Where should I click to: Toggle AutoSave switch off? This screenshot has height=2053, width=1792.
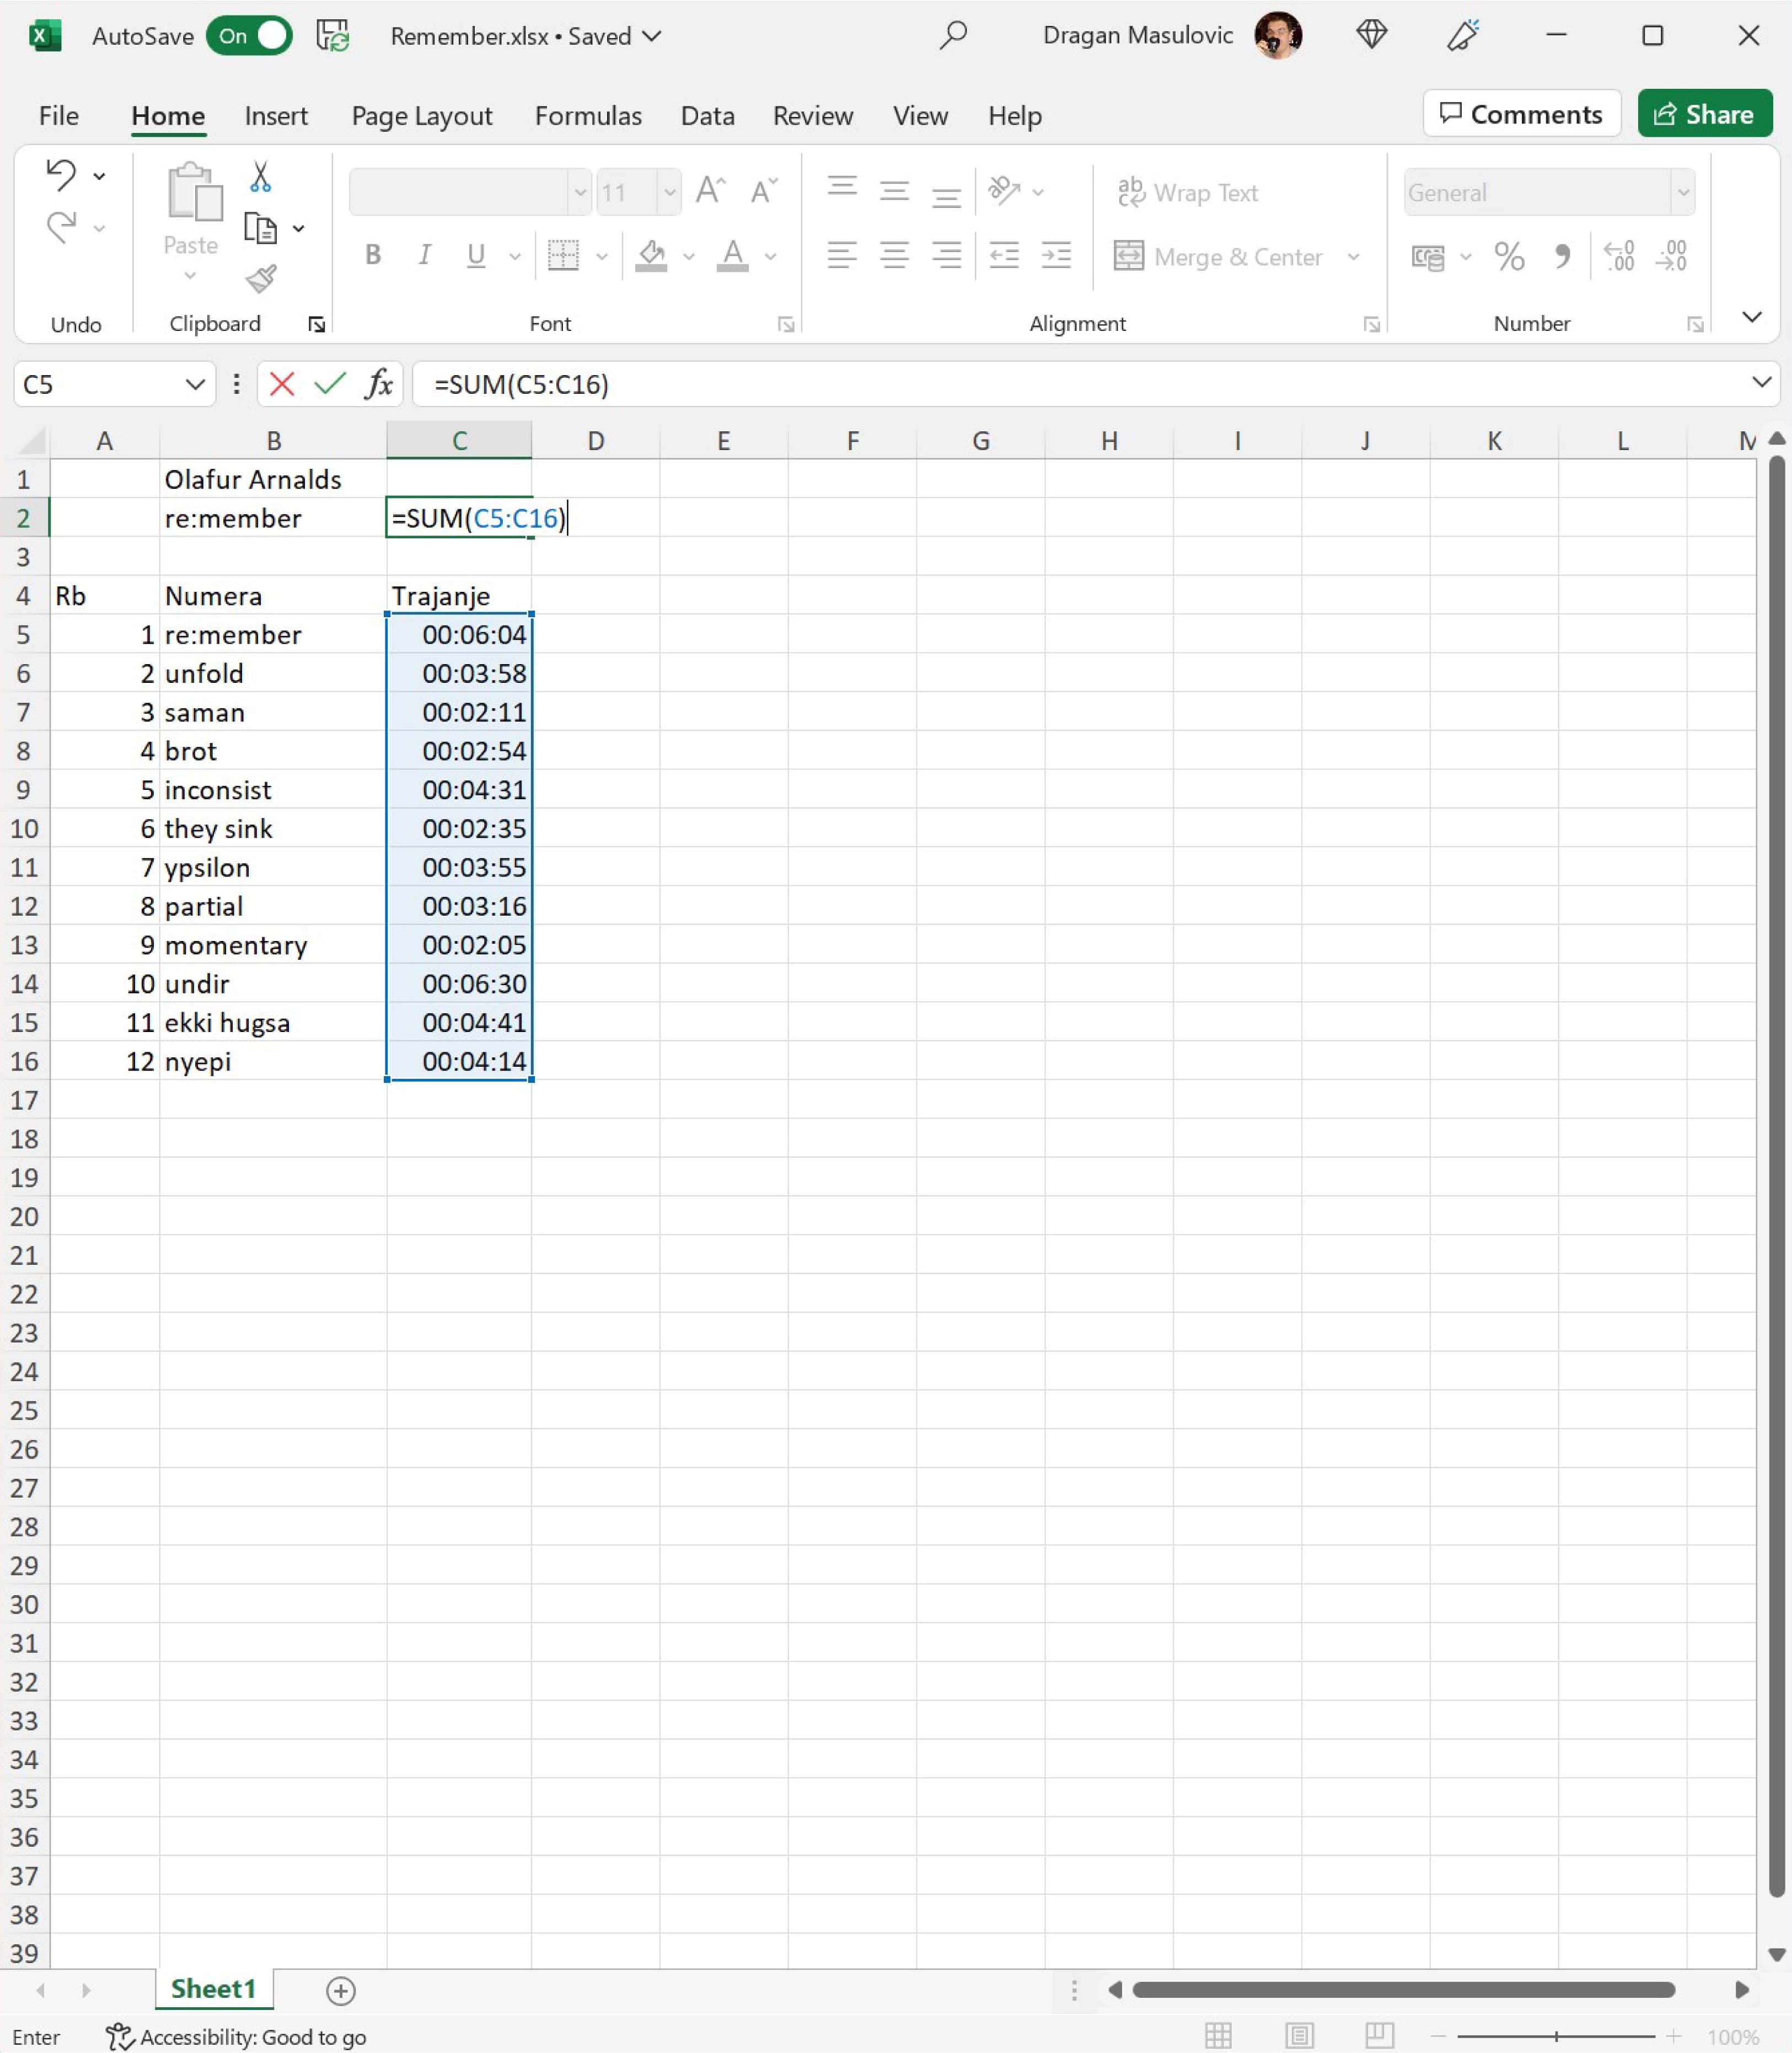[249, 36]
